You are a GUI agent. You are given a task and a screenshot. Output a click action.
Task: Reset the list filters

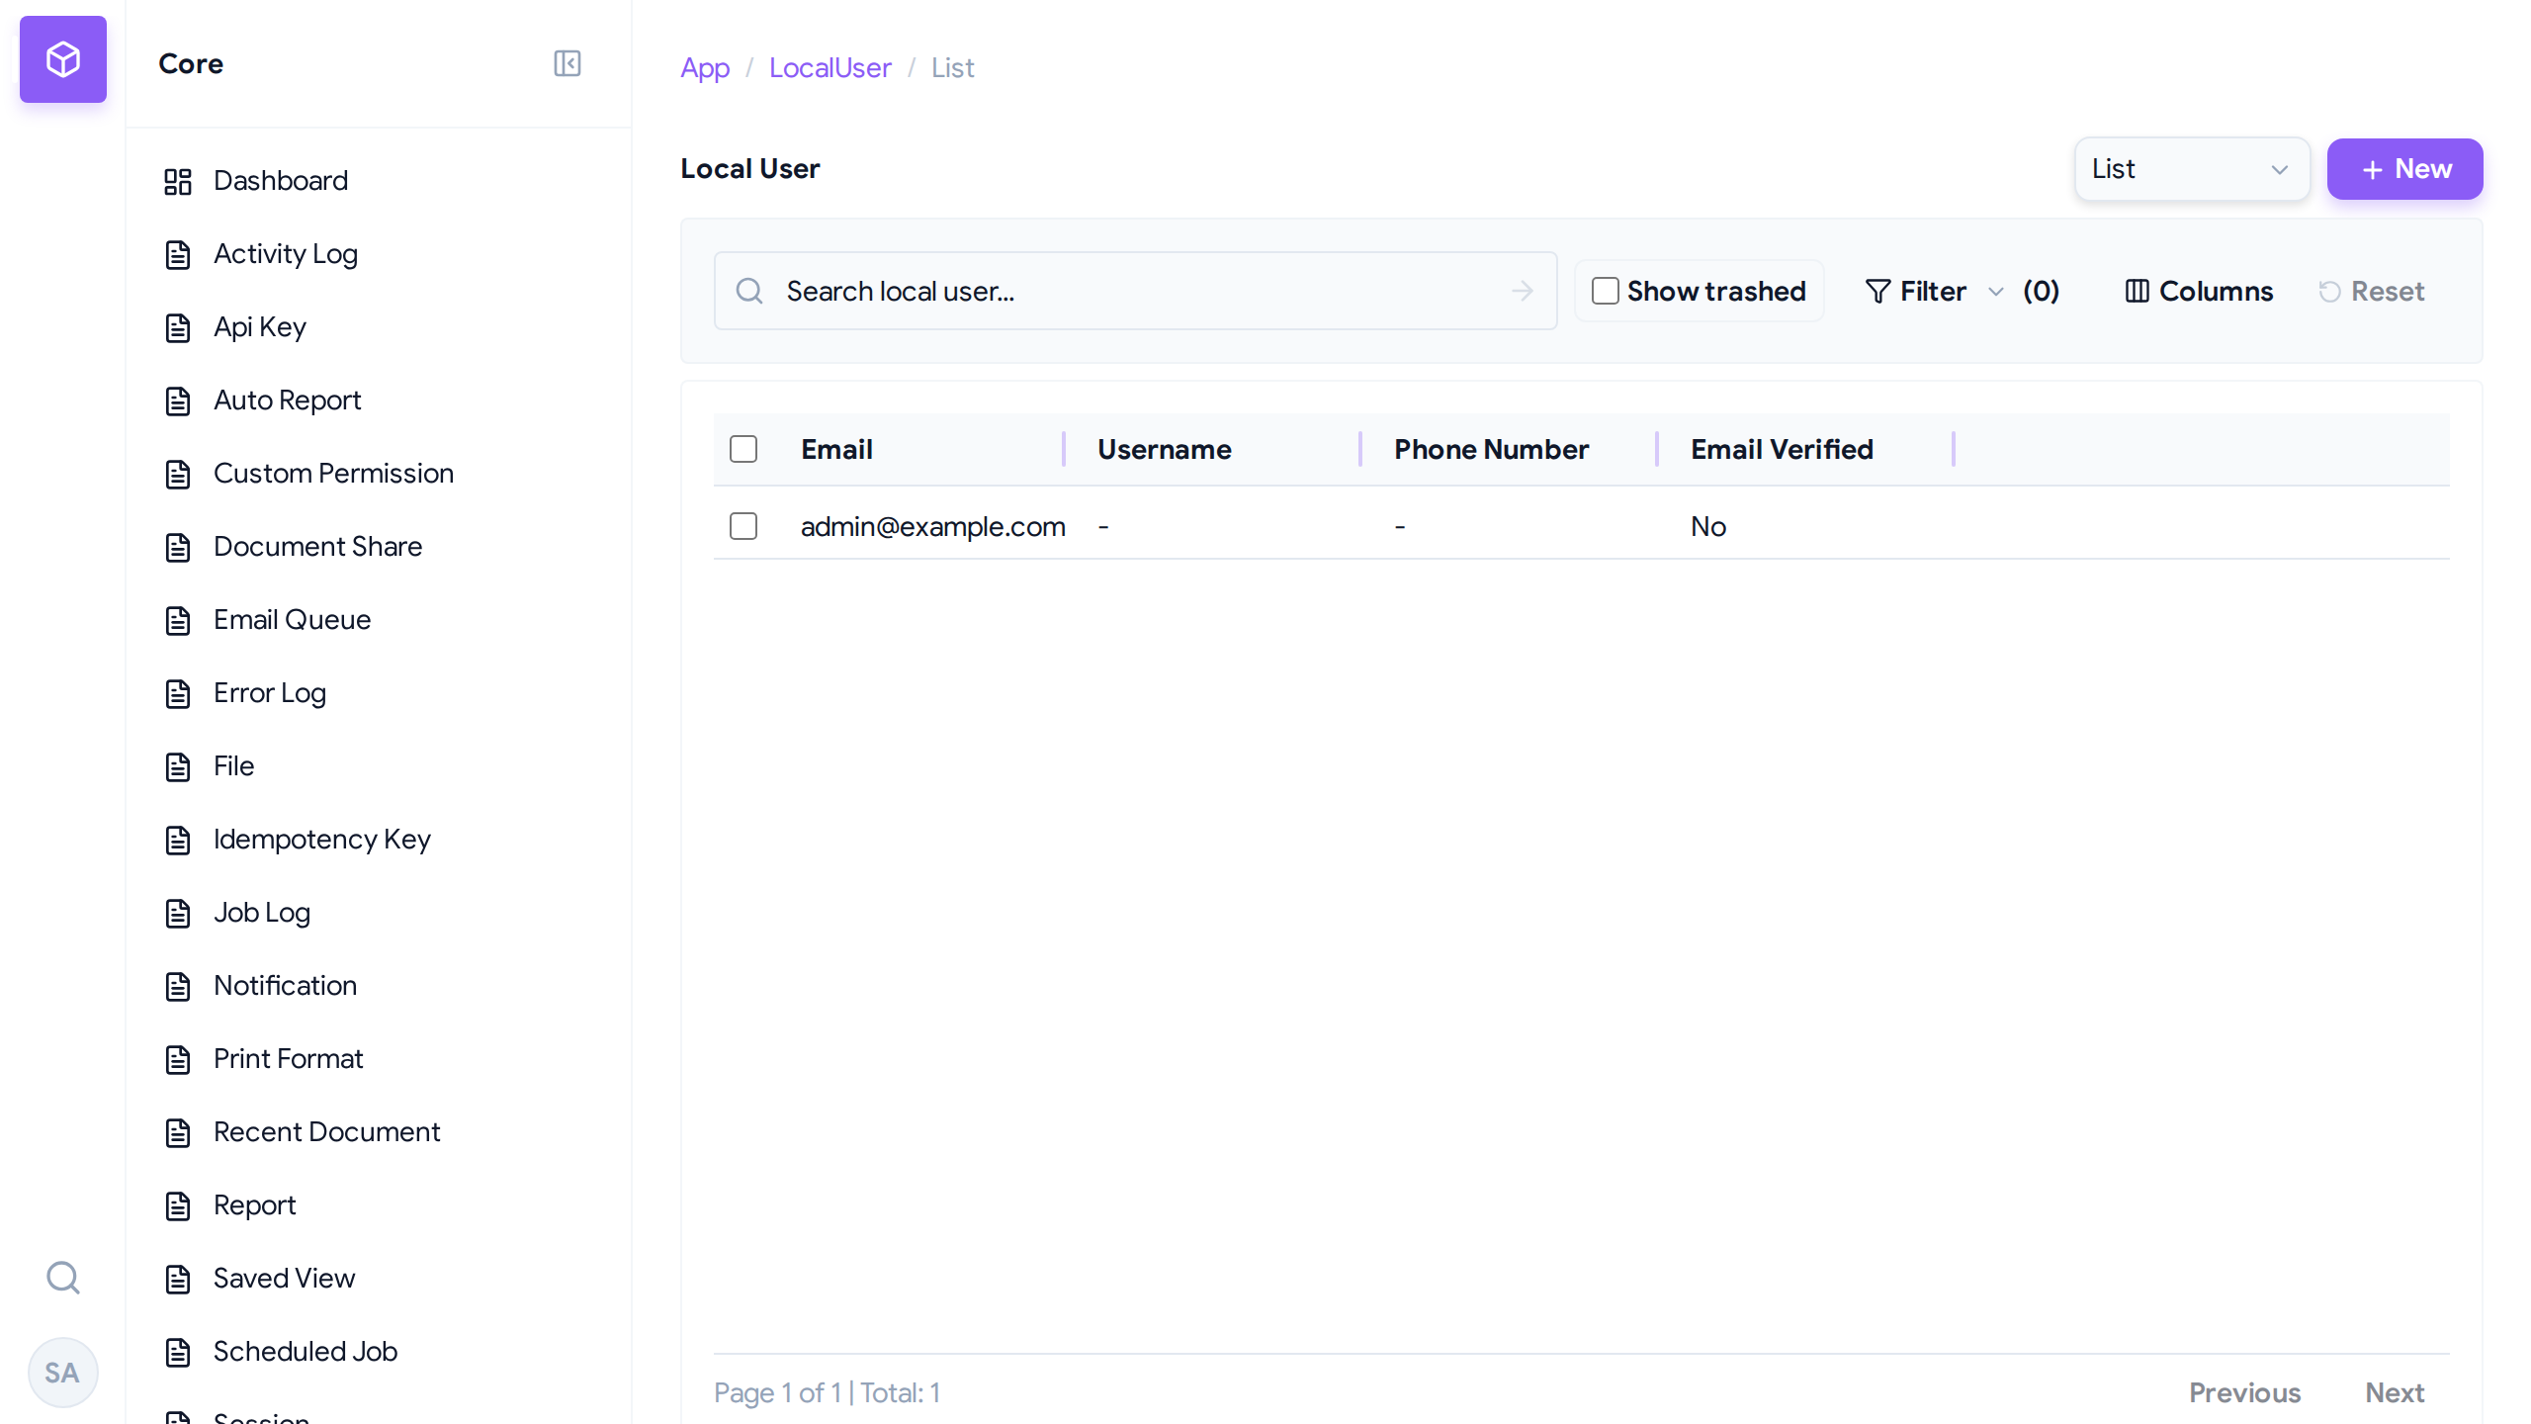pos(2372,291)
